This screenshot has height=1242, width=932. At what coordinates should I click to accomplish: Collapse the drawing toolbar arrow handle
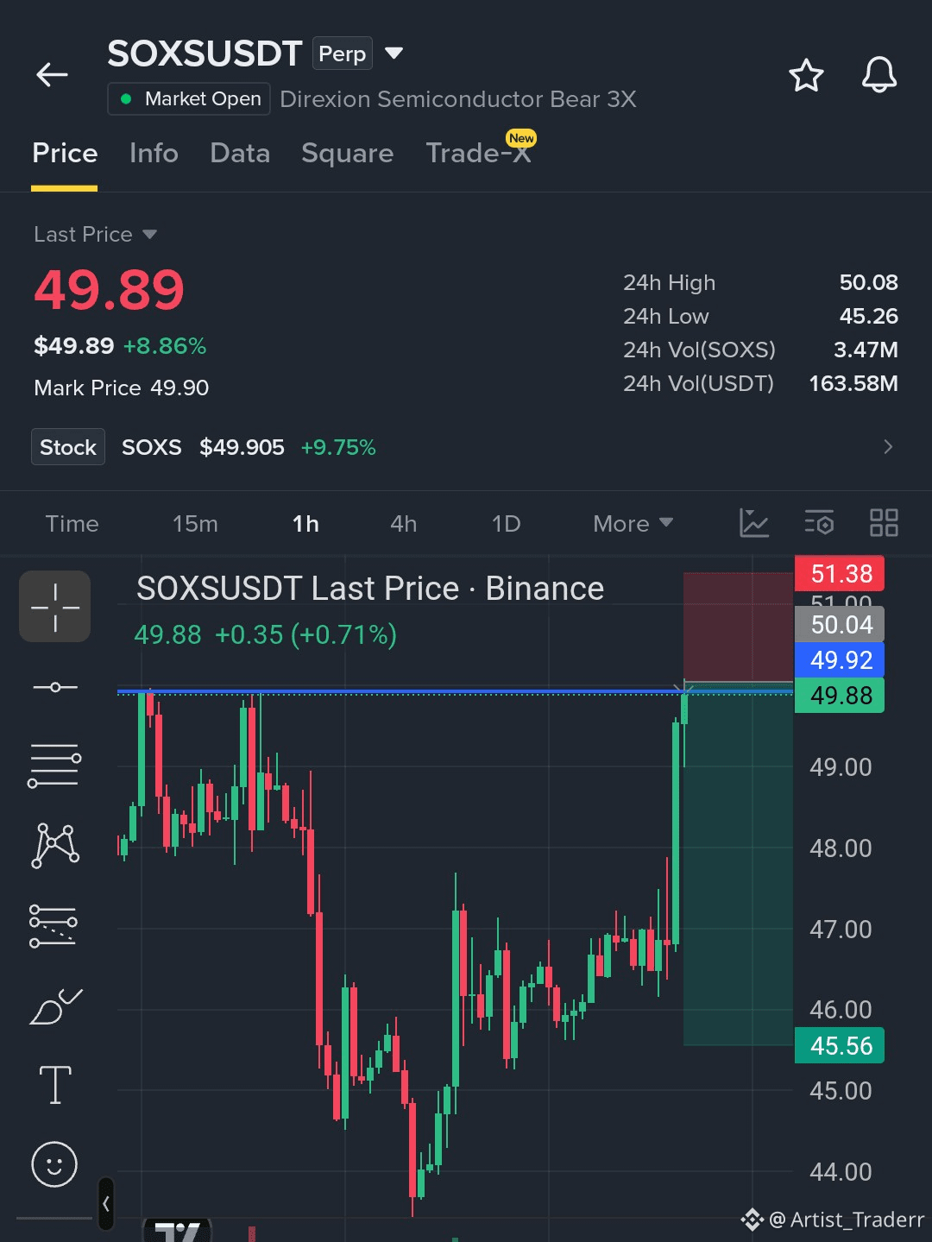click(106, 1203)
